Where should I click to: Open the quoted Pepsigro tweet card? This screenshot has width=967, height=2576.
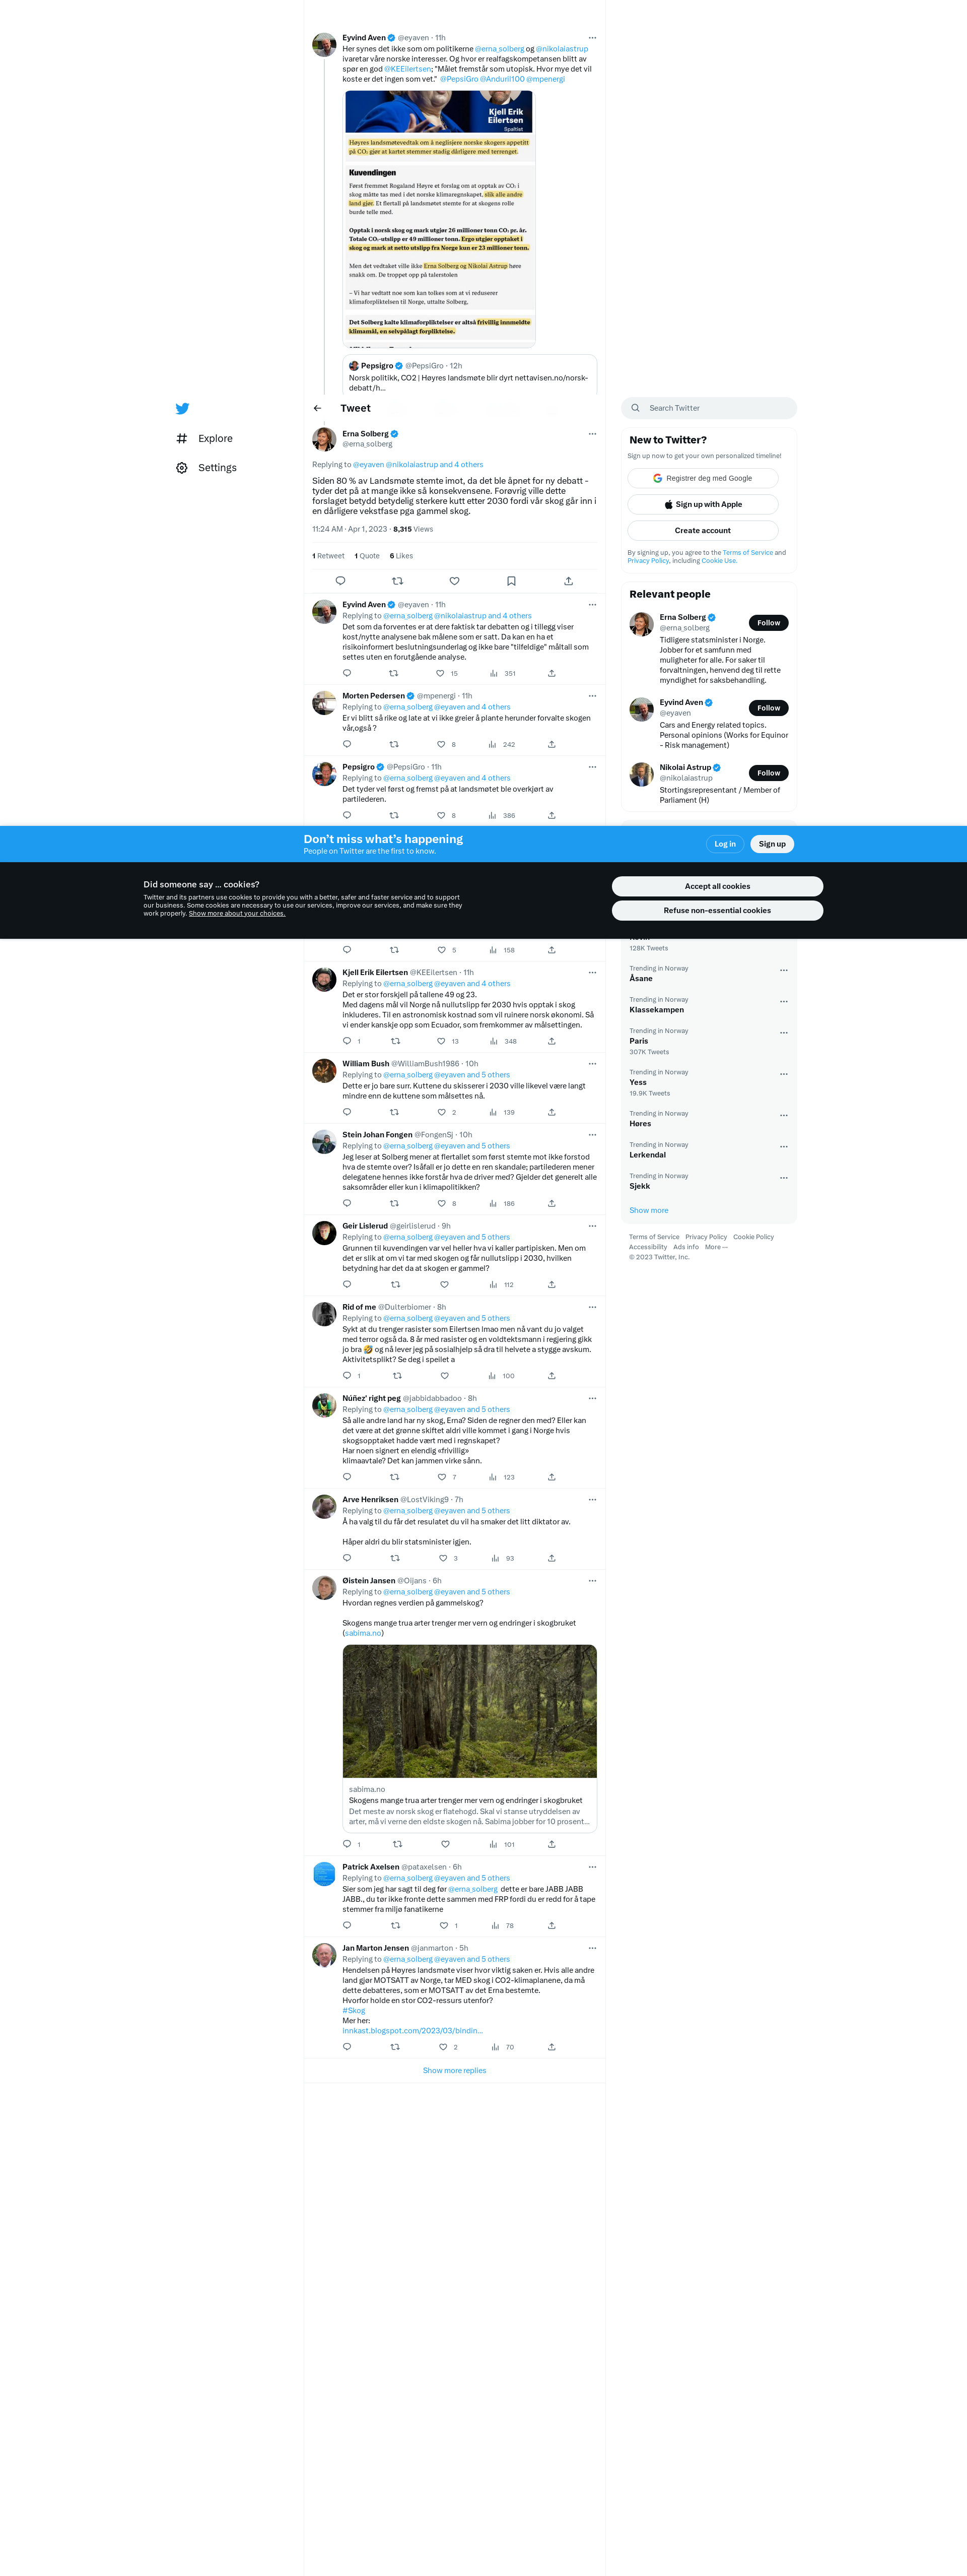click(x=469, y=375)
